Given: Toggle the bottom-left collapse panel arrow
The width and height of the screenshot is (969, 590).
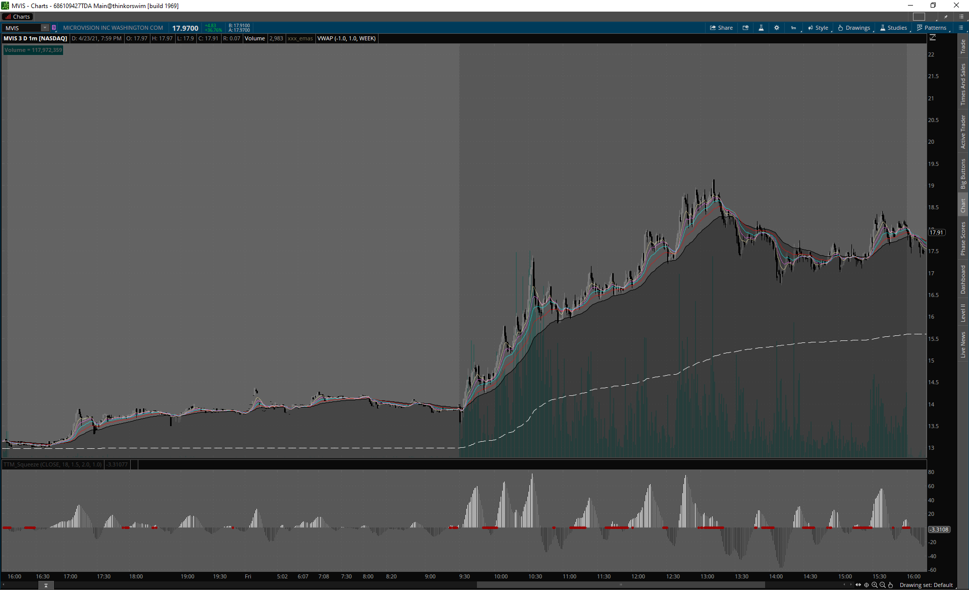Looking at the screenshot, I should [46, 585].
